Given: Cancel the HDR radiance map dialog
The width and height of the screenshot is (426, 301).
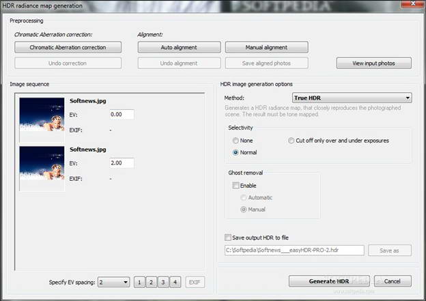Looking at the screenshot, I should click(x=393, y=281).
